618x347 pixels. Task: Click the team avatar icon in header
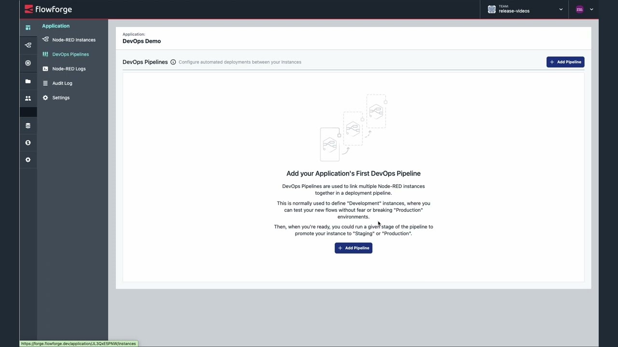(492, 9)
